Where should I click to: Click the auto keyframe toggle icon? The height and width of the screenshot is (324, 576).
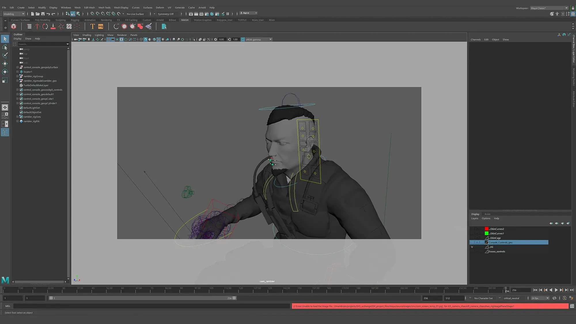(564, 298)
